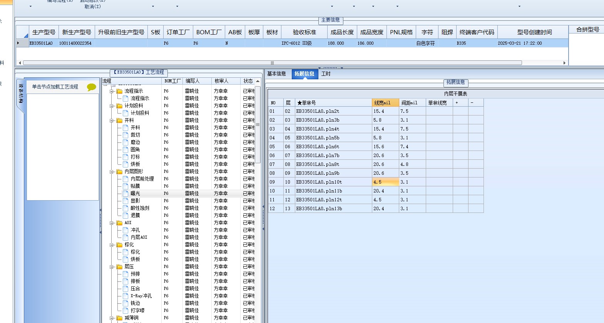Viewport: 604px width, 323px height.
Task: Switch to the 拓展信息 tab
Action: point(305,74)
